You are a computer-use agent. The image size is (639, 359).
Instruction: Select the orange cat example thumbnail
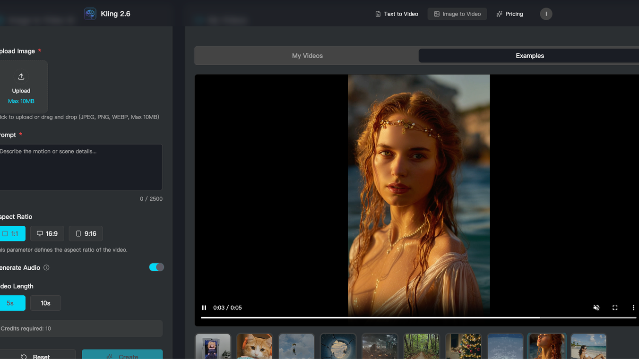click(x=254, y=346)
